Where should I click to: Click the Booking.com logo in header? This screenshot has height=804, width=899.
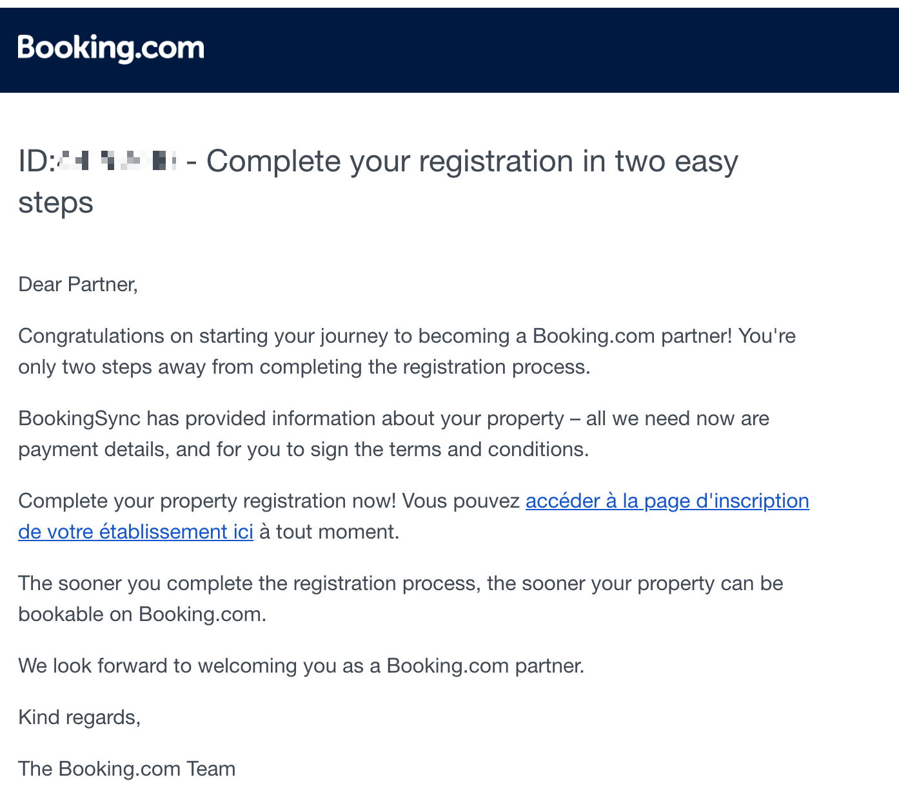pos(111,48)
